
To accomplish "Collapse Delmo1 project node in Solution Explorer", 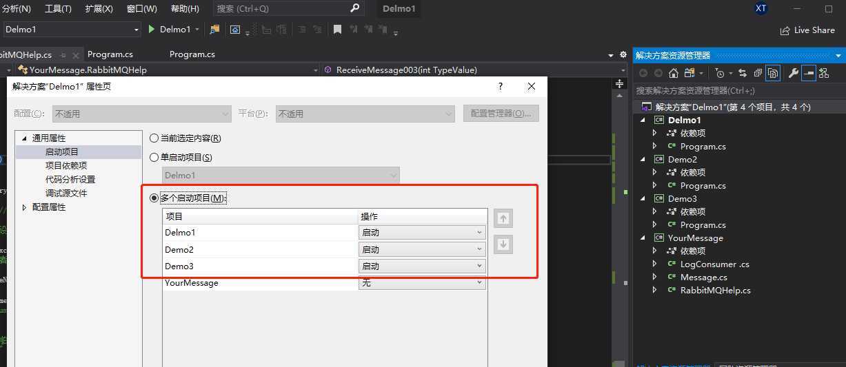I will (643, 120).
